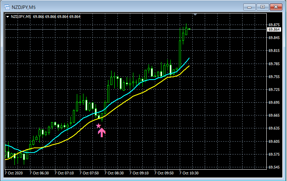Click the 7 Oct 2020 time label
This screenshot has height=181, width=287.
pos(14,173)
